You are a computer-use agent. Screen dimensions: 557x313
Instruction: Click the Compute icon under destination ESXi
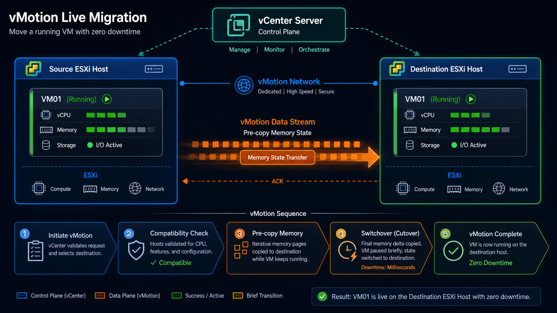(x=403, y=188)
